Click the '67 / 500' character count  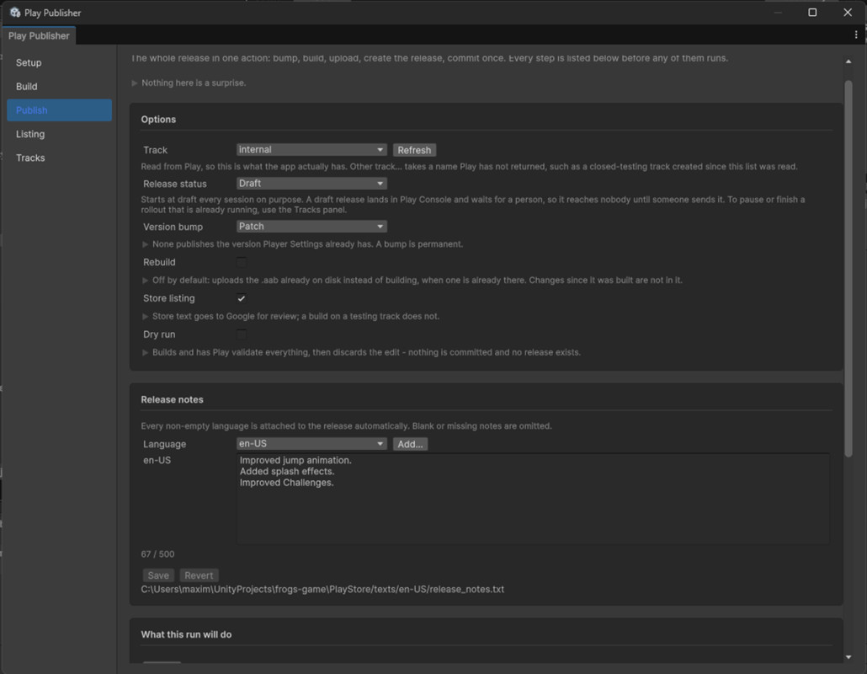click(157, 554)
